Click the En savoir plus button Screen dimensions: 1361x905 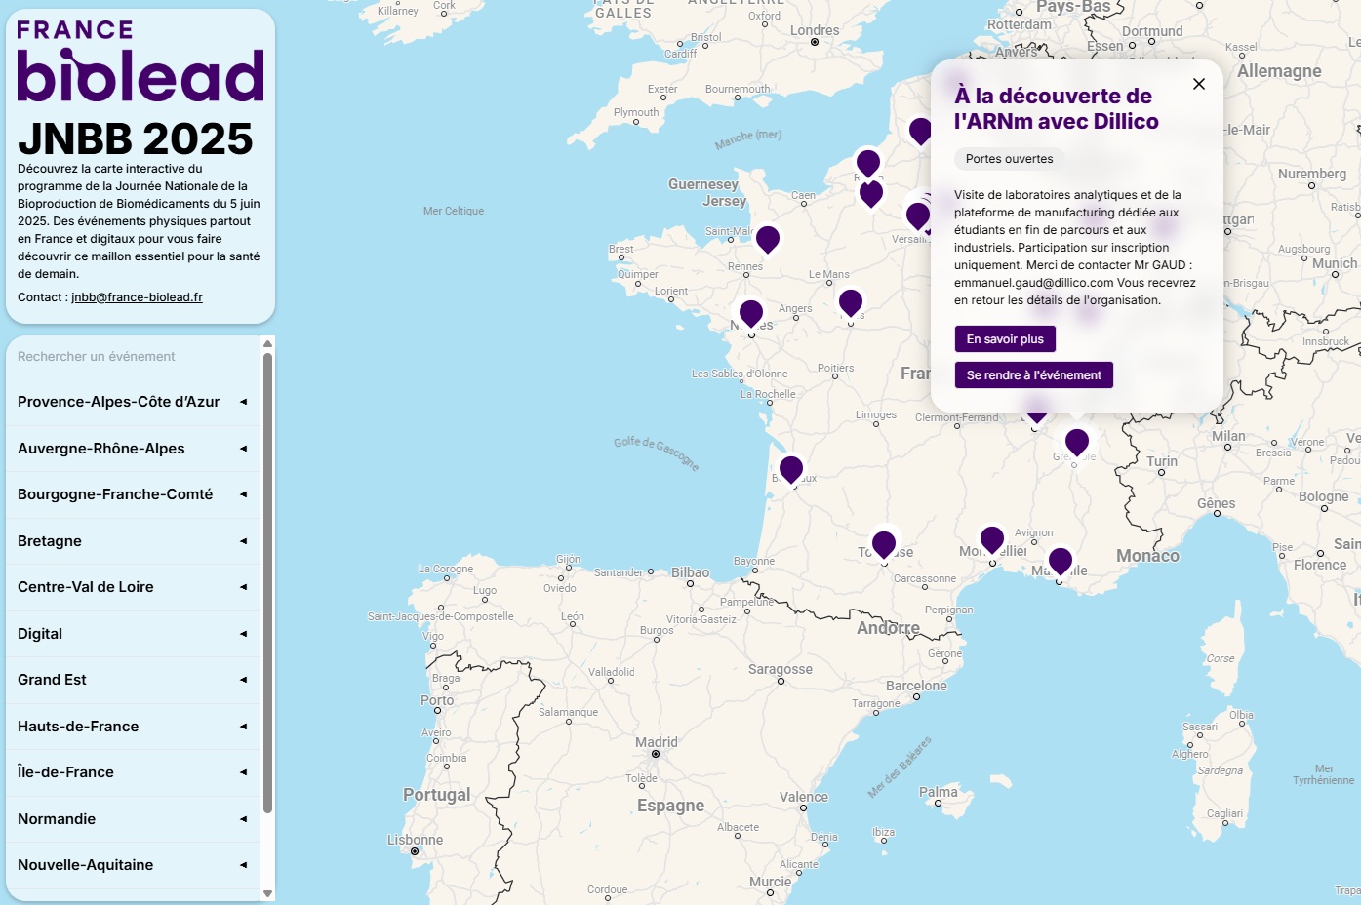point(1005,339)
